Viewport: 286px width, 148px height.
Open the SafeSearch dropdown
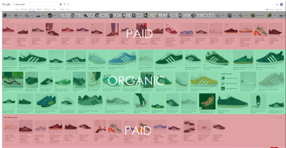(x=279, y=9)
